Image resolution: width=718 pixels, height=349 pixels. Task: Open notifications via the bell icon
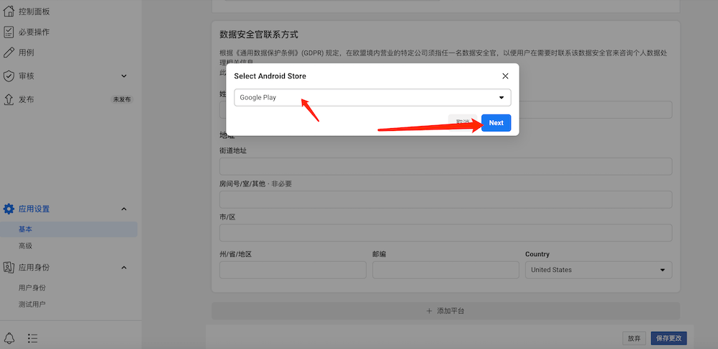tap(9, 337)
